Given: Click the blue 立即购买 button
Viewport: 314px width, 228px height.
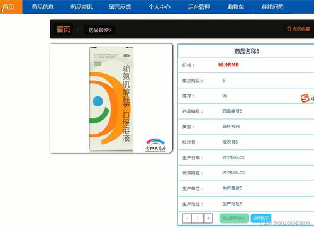Looking at the screenshot, I should pyautogui.click(x=261, y=218).
